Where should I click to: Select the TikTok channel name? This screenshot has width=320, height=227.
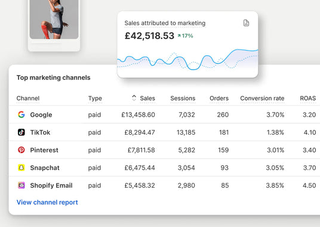click(x=40, y=132)
